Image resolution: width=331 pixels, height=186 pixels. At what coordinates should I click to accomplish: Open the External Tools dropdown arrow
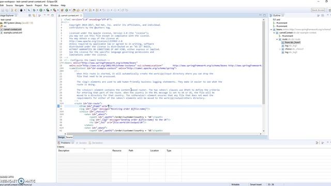tap(58, 10)
